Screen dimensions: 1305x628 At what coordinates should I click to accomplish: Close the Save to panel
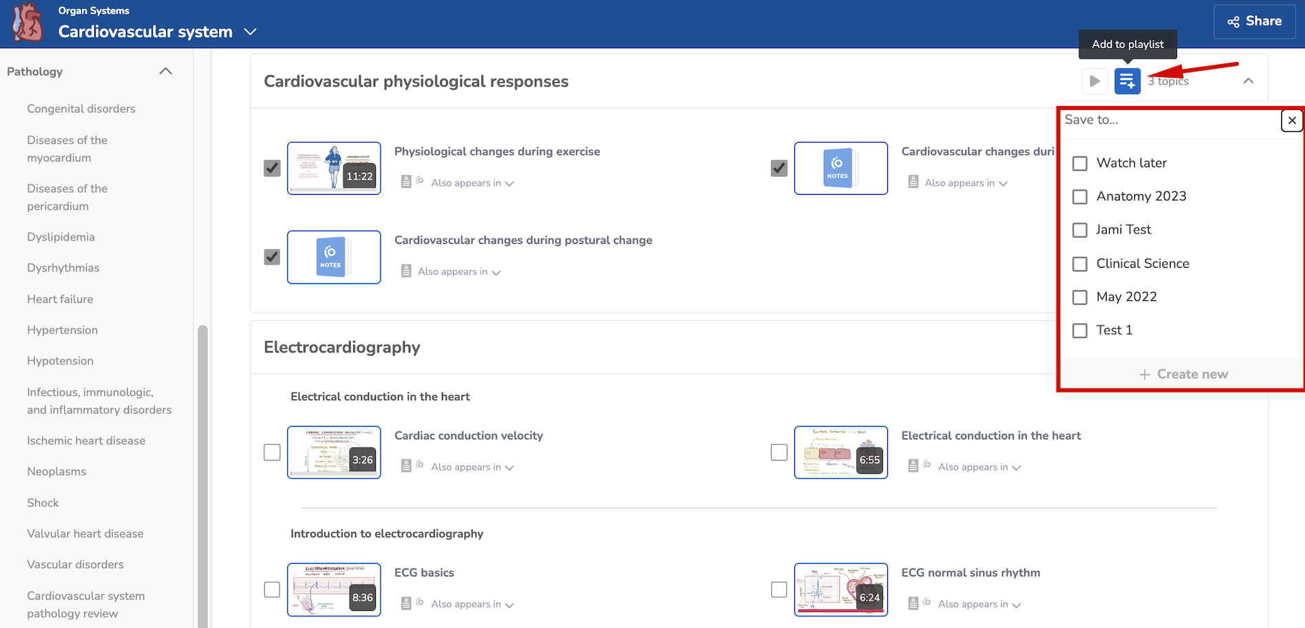pos(1291,121)
